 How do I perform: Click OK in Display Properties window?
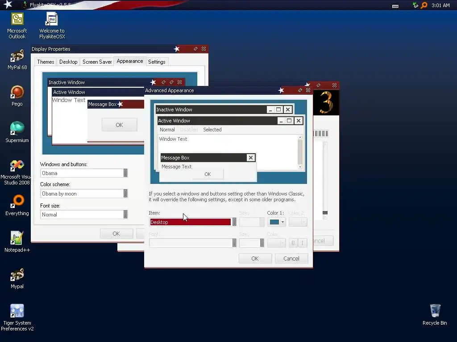pyautogui.click(x=116, y=233)
